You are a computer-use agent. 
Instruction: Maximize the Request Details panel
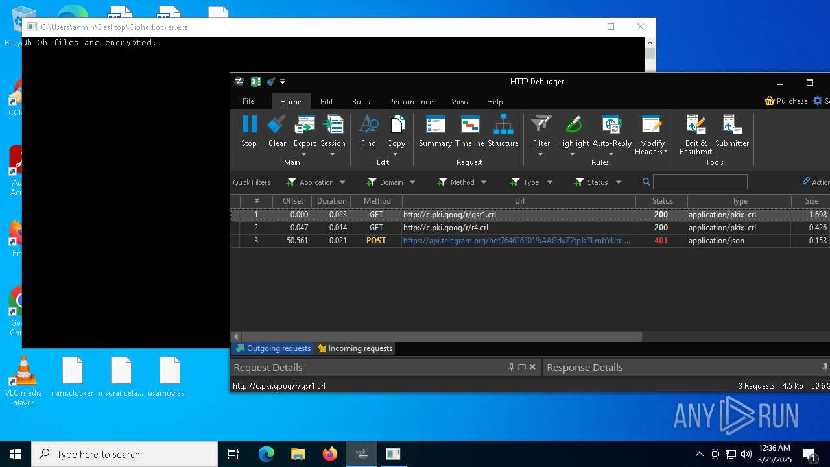tap(522, 367)
